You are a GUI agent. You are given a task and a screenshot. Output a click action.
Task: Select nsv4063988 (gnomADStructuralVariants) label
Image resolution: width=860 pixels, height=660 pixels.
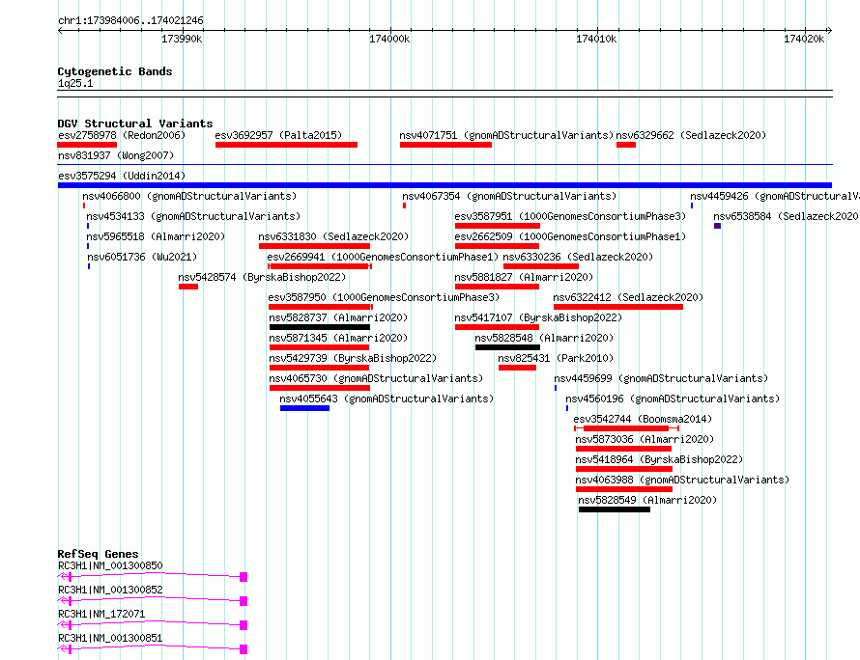pyautogui.click(x=682, y=480)
